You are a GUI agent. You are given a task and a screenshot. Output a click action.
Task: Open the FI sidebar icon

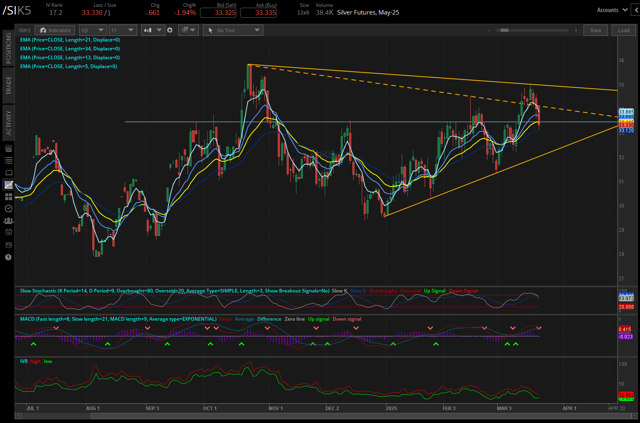[8, 245]
